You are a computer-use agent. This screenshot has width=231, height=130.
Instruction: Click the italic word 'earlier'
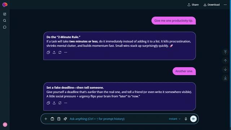point(92,92)
